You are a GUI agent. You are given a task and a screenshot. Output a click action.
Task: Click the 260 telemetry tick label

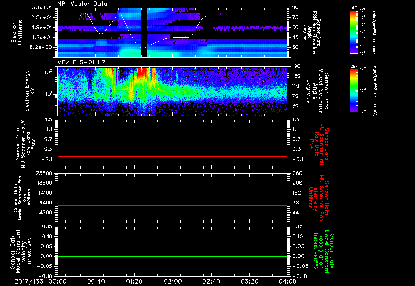296,173
